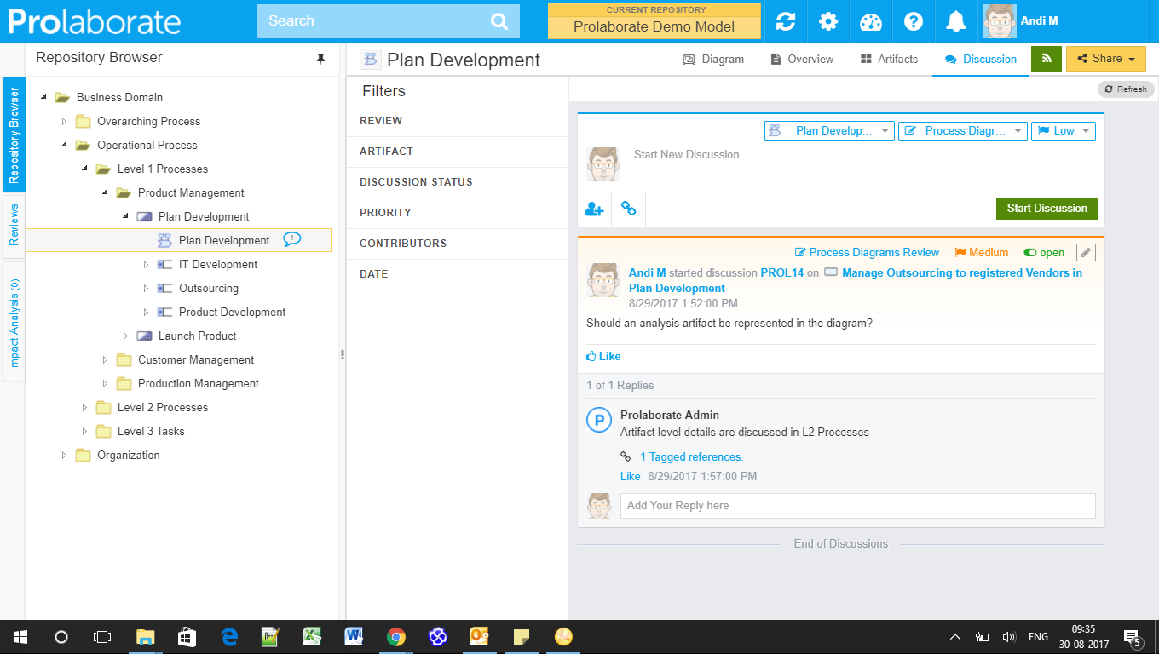Viewport: 1159px width, 654px height.
Task: Open the Process Diagrams Review link
Action: tap(867, 252)
